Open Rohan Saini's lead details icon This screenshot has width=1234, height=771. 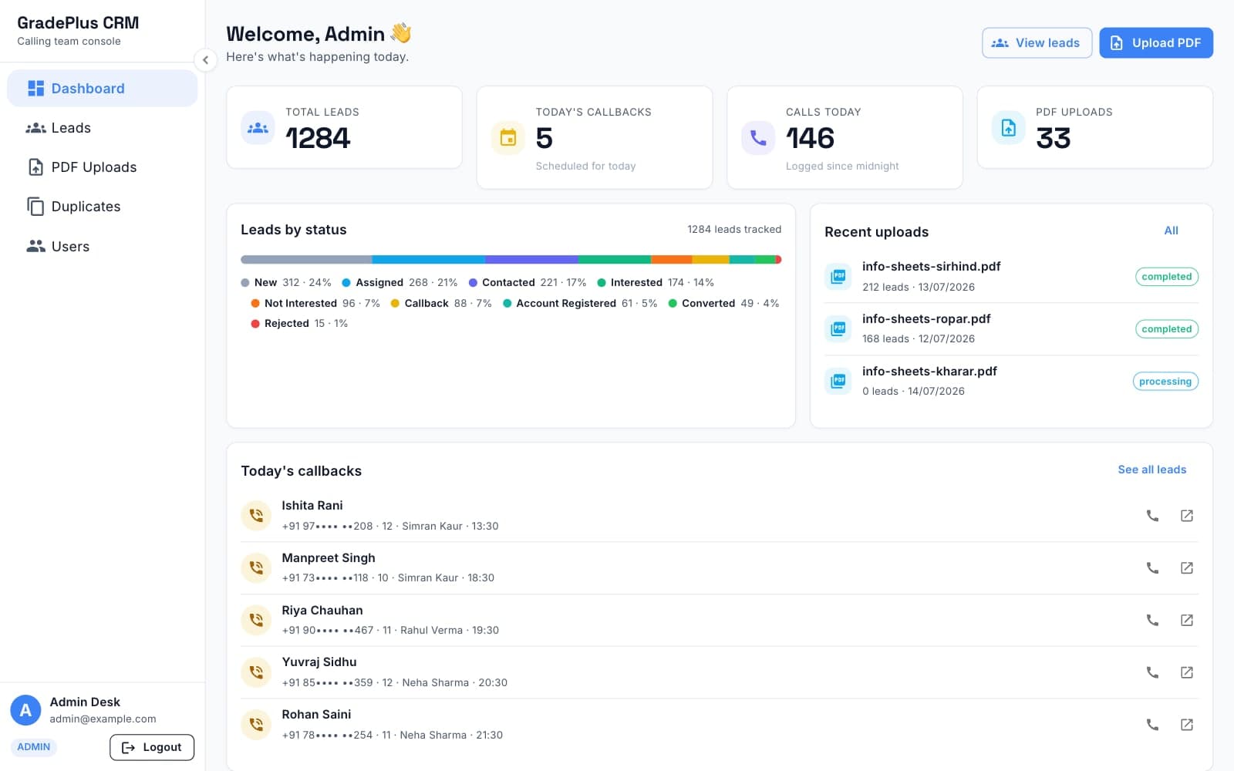click(1187, 725)
